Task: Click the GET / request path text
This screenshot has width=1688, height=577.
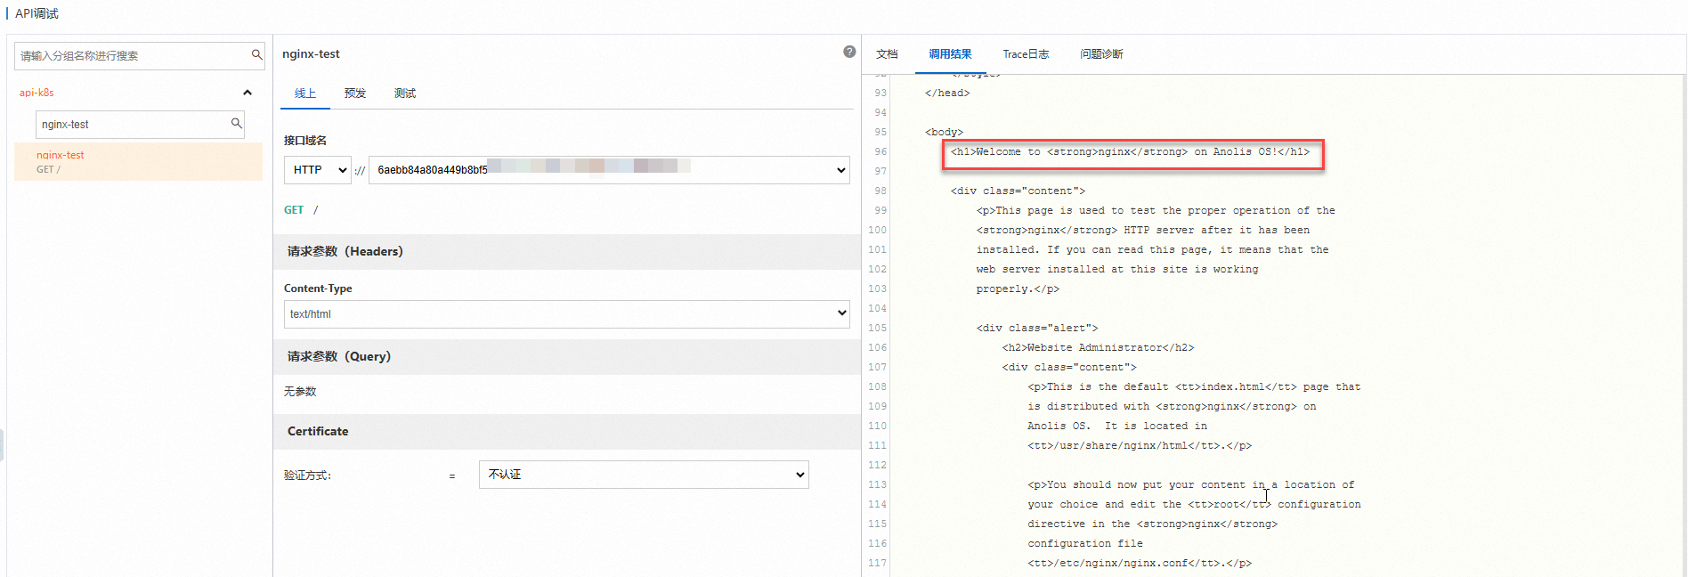Action: [x=301, y=210]
